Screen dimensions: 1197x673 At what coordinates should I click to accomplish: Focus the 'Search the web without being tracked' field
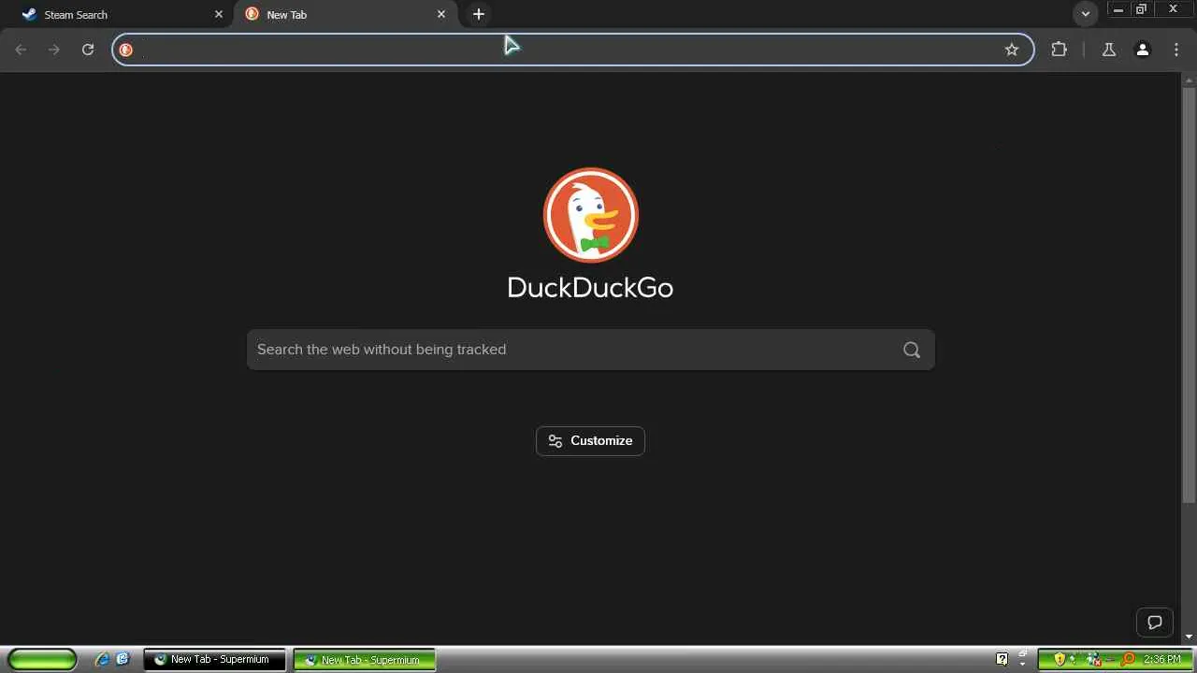coord(591,350)
